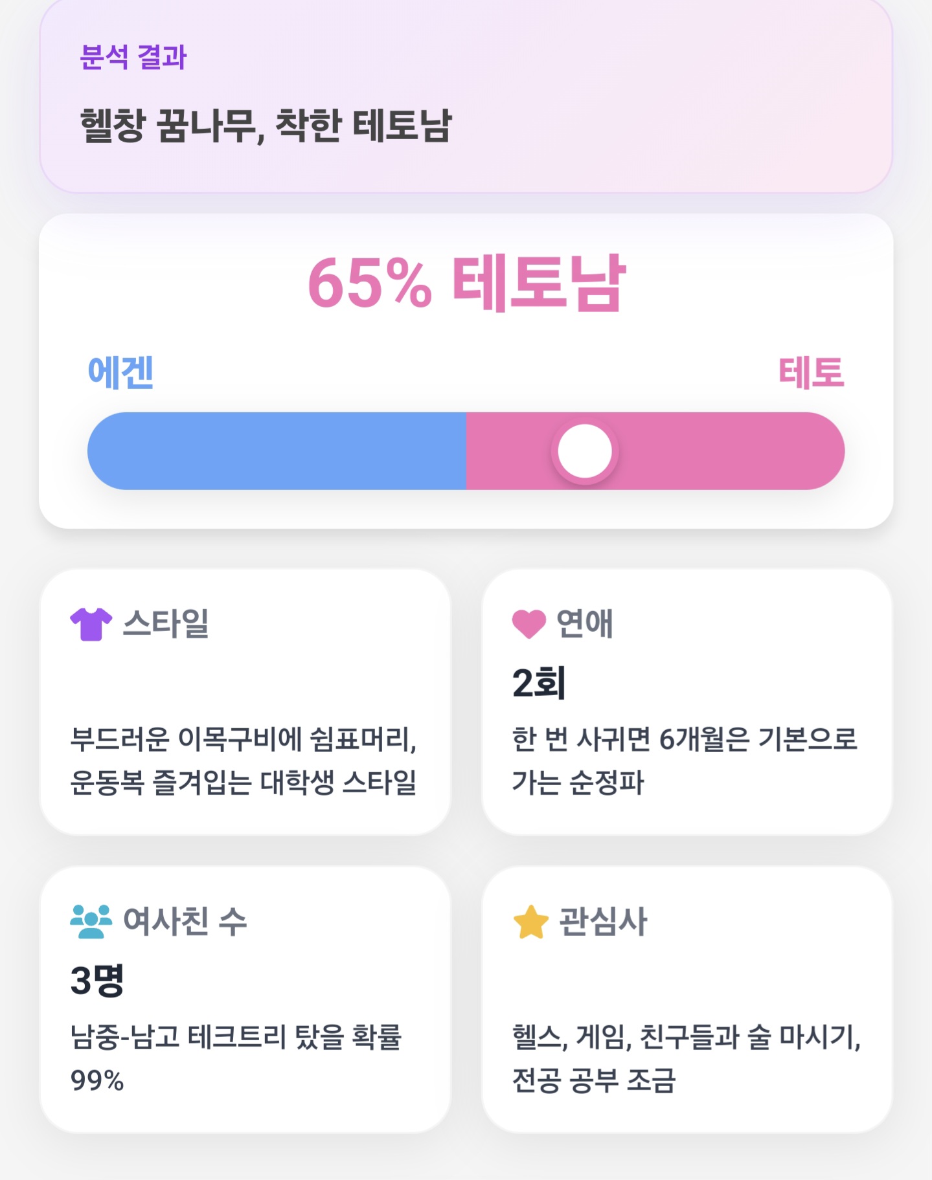Click the blue 에겐 segment of the bar
The height and width of the screenshot is (1180, 932).
pos(277,451)
